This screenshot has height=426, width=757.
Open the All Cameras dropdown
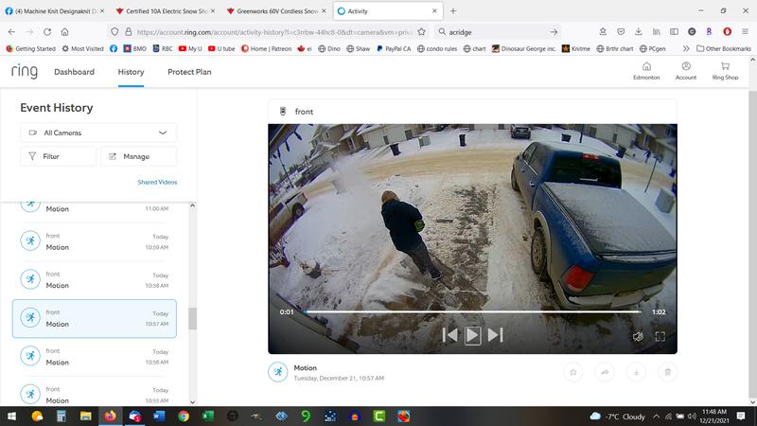click(98, 133)
